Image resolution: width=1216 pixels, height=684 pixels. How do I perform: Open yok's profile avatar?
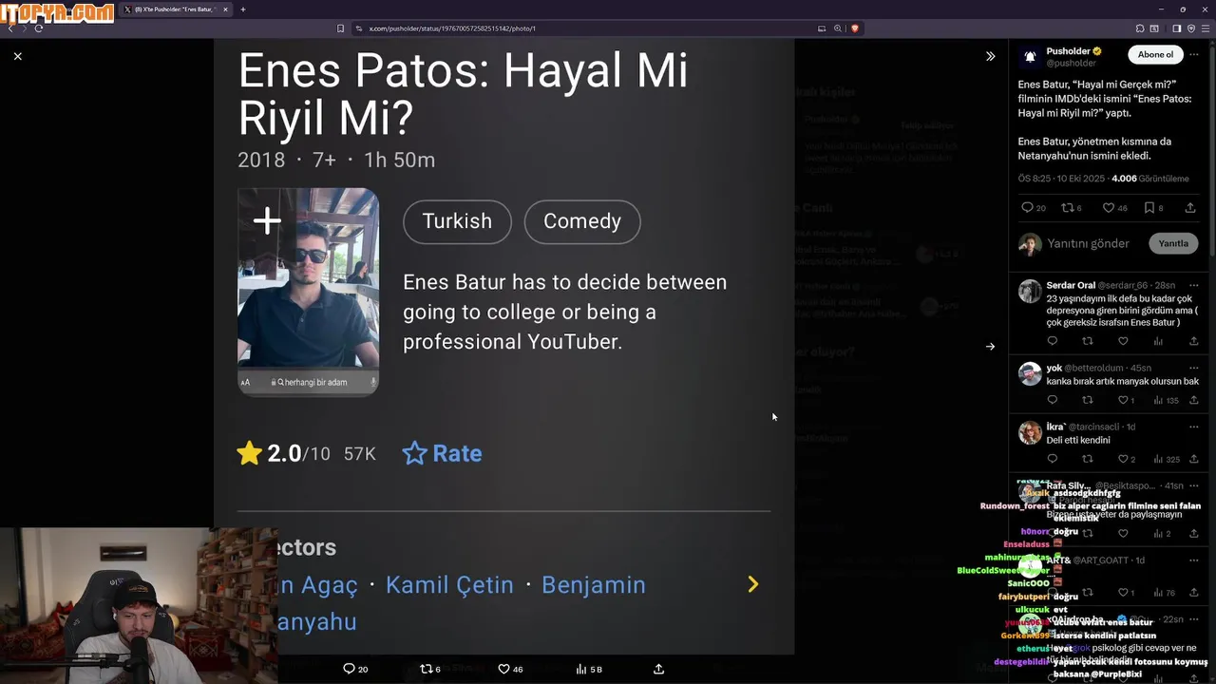coord(1030,373)
